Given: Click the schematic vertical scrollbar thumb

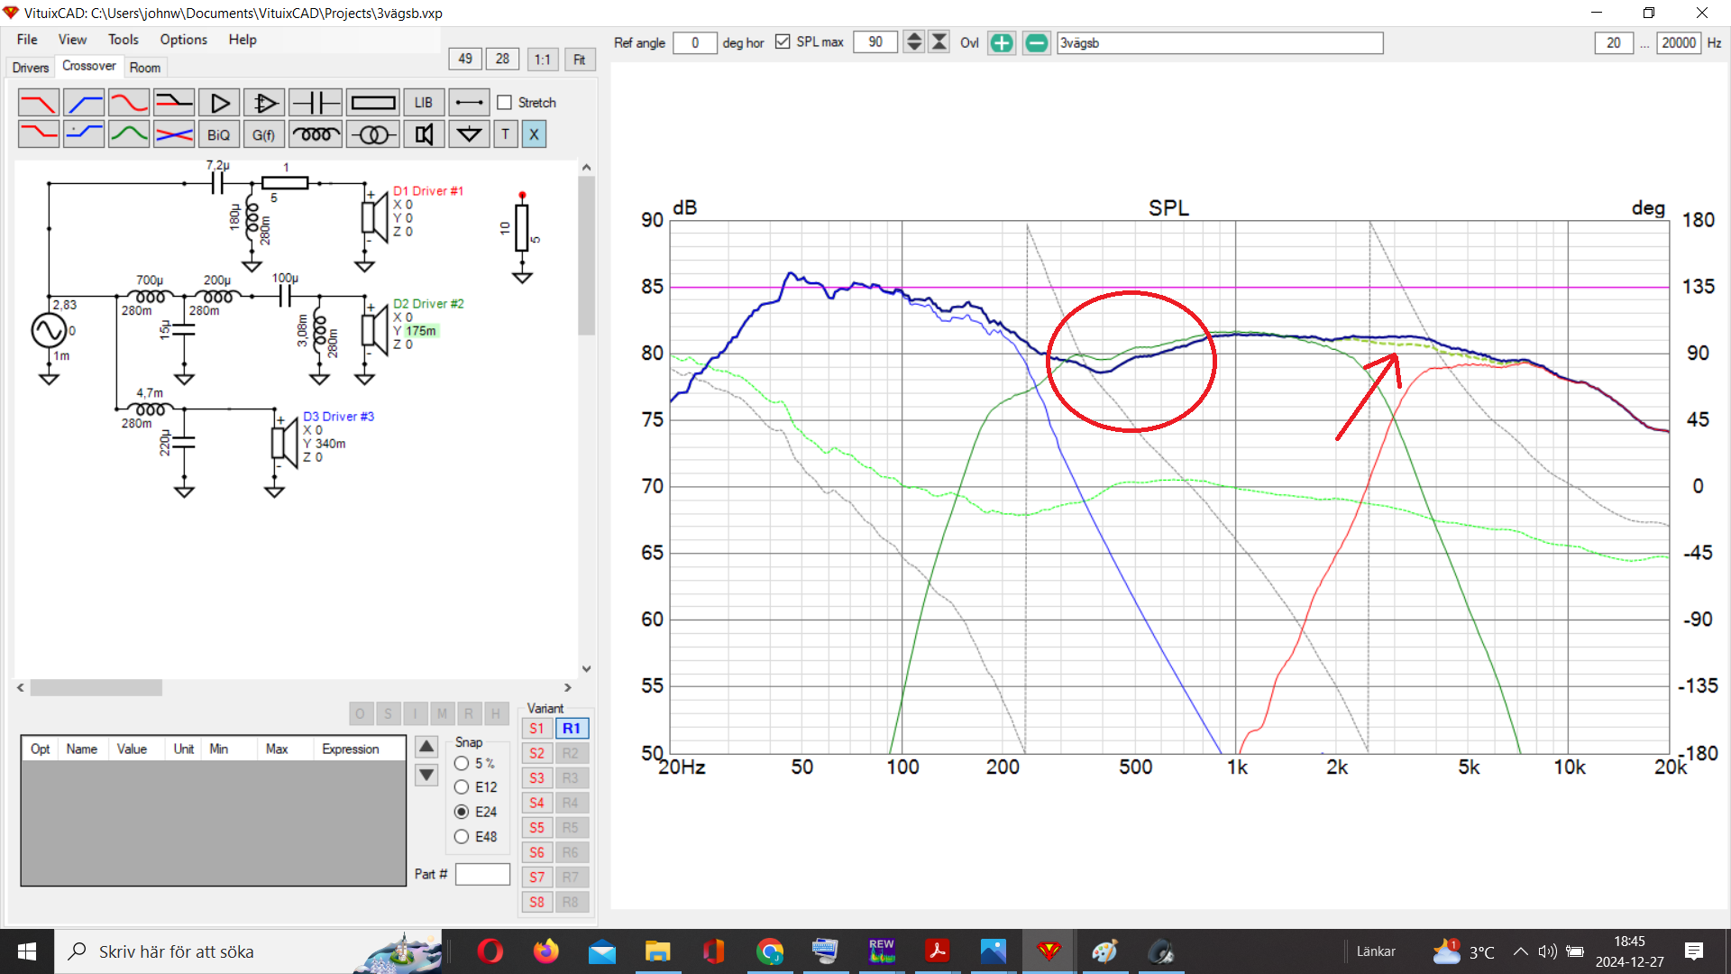Looking at the screenshot, I should (587, 255).
